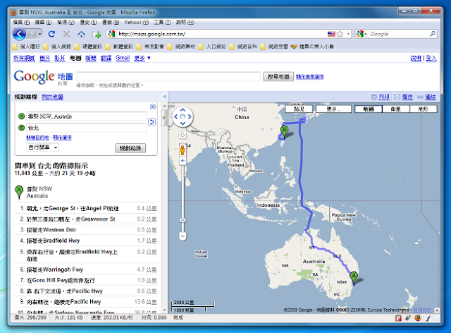The image size is (451, 333).
Task: Open 更多... map layers button
Action: tap(333, 109)
